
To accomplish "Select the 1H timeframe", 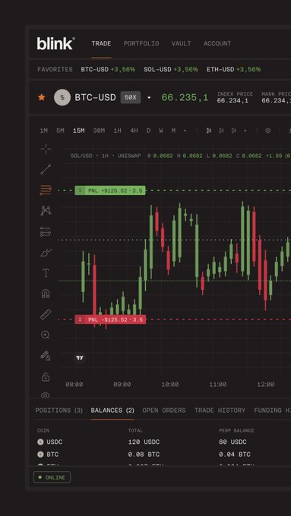I will 117,131.
